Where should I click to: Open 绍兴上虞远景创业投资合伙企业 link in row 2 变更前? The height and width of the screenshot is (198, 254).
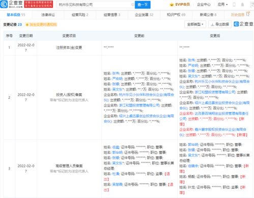(138, 119)
